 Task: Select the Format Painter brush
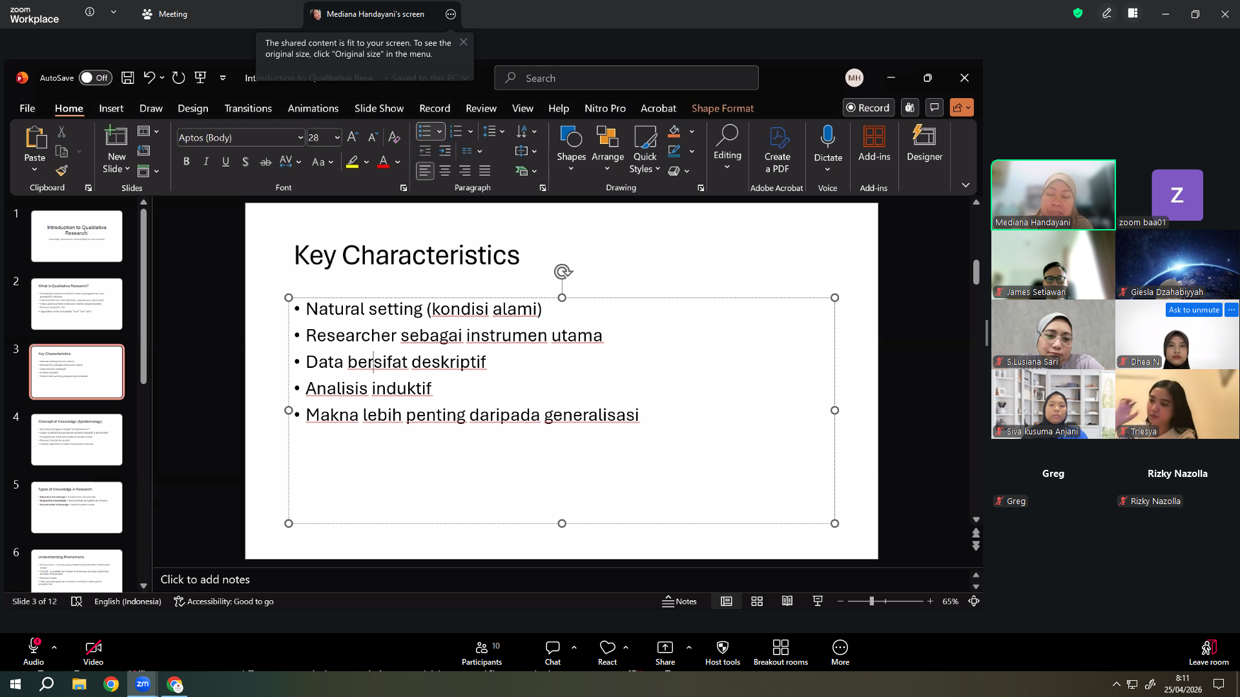click(x=61, y=171)
